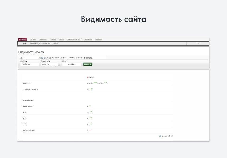Click the 'Позиции сайта' section label
The image size is (227, 158).
(28, 100)
